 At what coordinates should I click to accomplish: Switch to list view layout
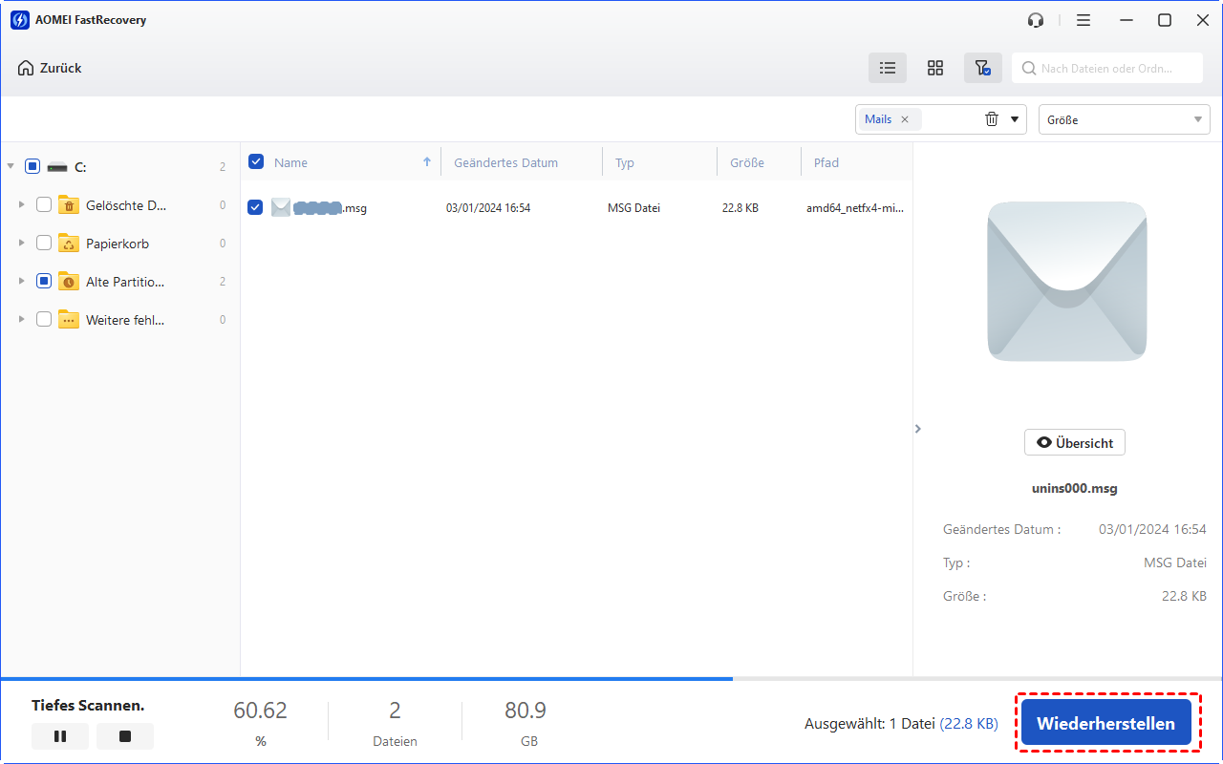888,68
